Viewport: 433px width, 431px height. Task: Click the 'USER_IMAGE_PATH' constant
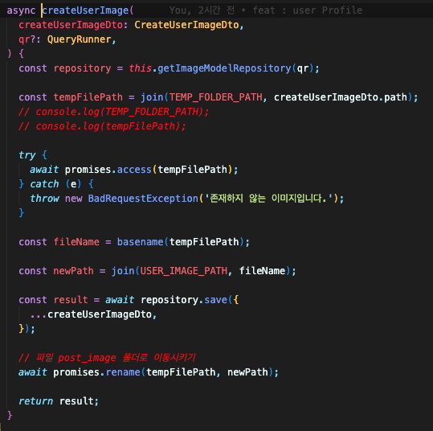(184, 271)
